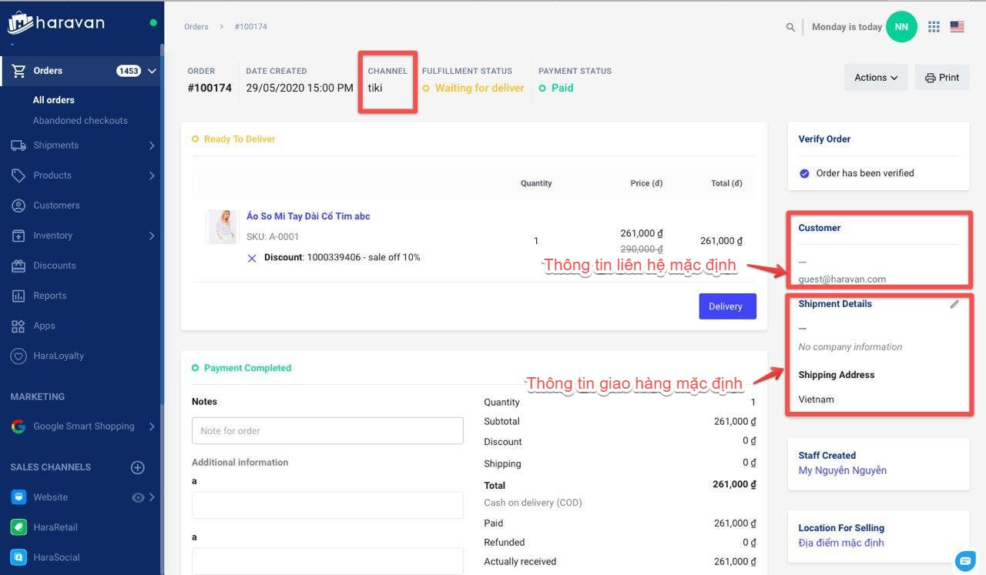
Task: Click the product thumbnail image
Action: tap(223, 227)
